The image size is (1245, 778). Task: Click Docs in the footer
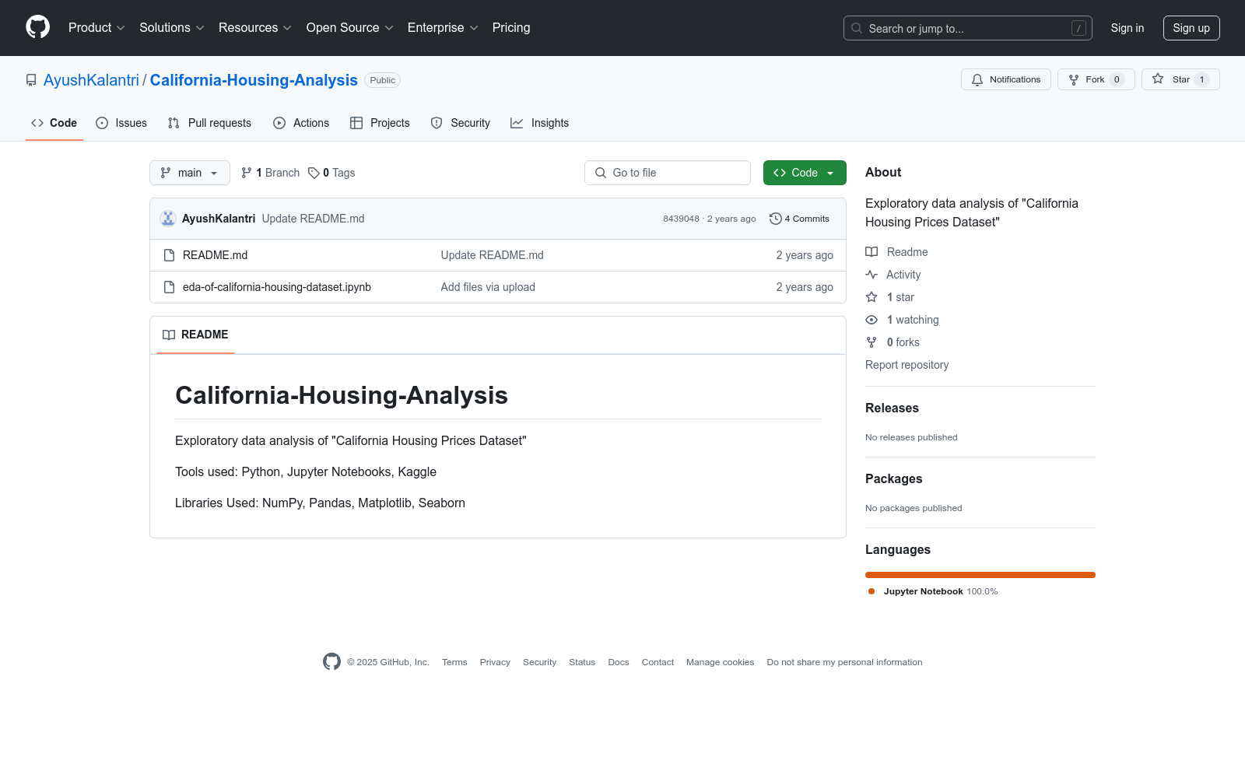coord(619,662)
